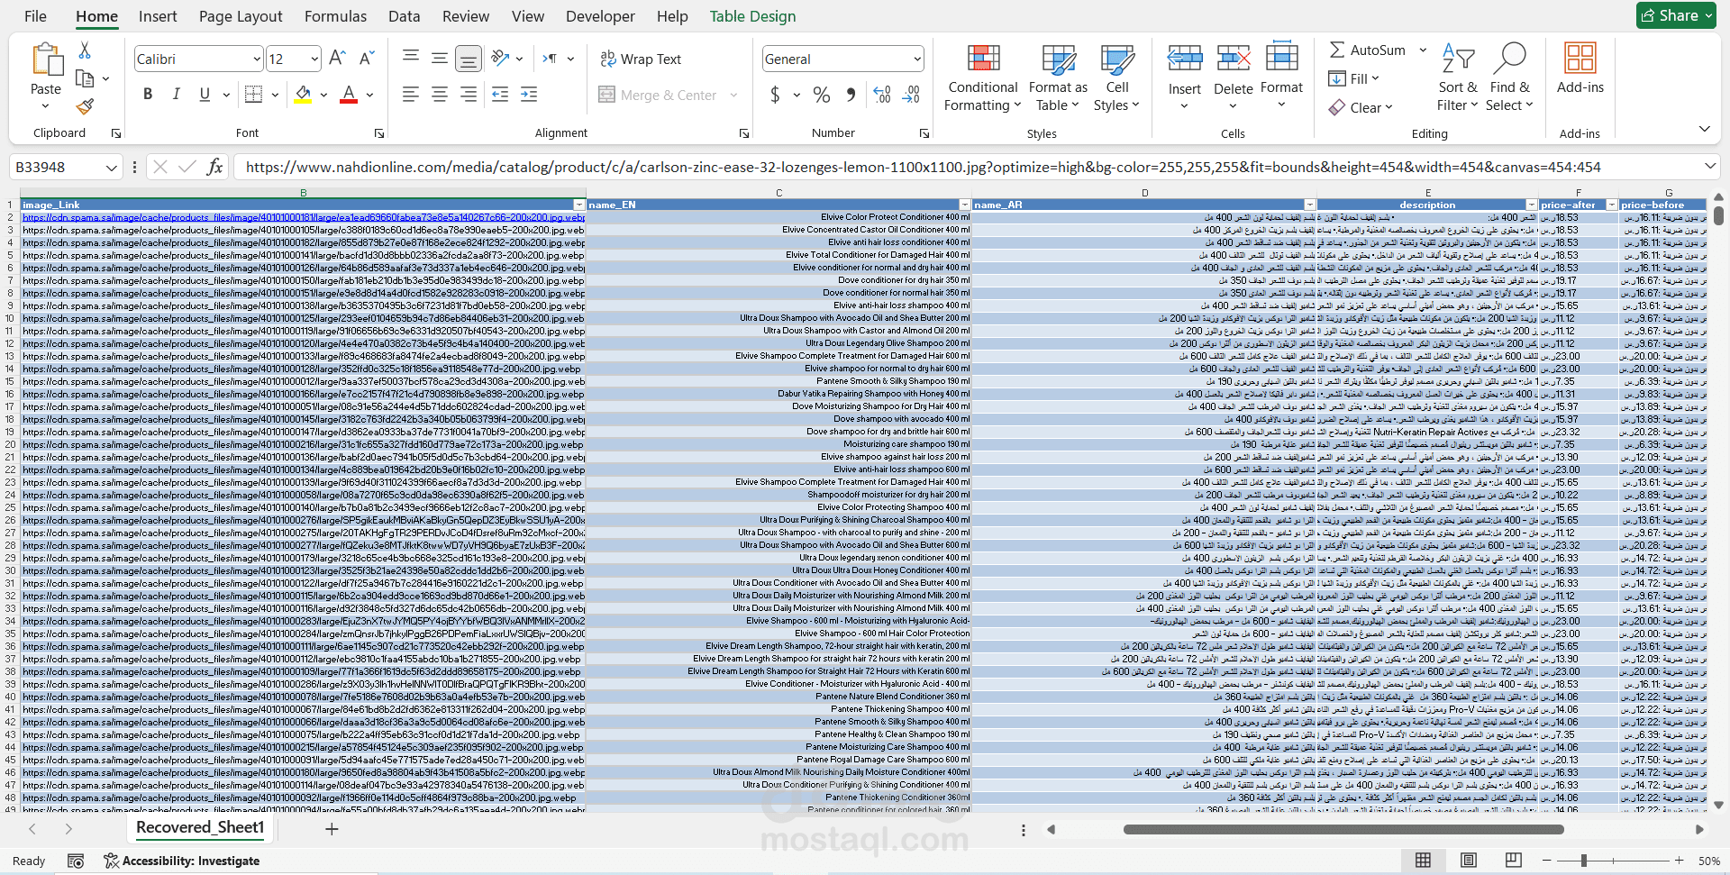The width and height of the screenshot is (1730, 875).
Task: Decrease font size with smaller A
Action: pyautogui.click(x=367, y=59)
